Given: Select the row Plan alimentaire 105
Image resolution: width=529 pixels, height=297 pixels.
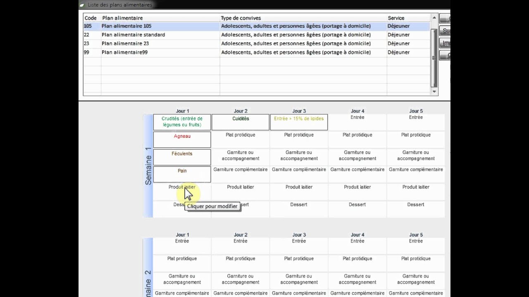Looking at the screenshot, I should [257, 26].
